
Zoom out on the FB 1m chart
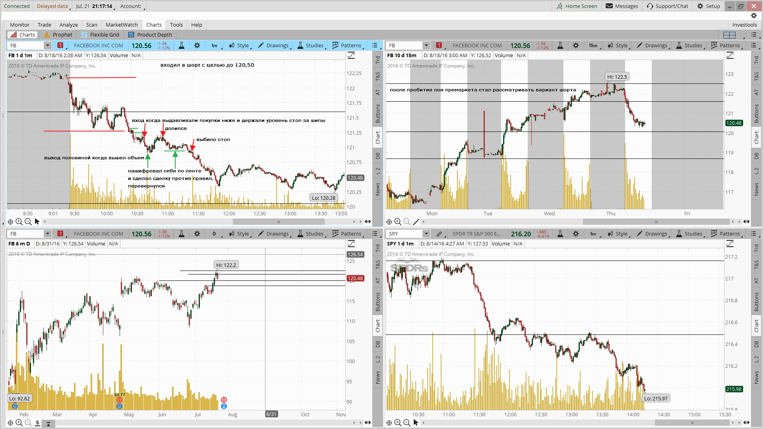click(28, 222)
